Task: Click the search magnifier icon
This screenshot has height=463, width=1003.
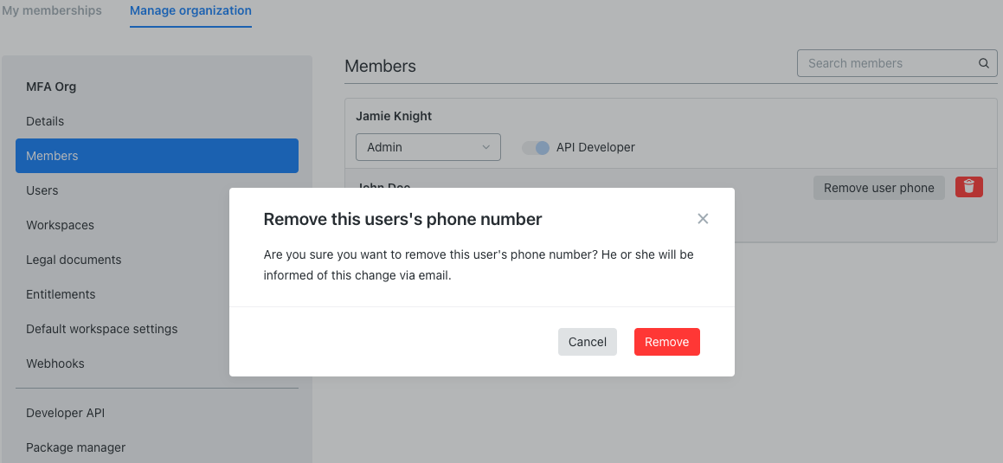Action: 984,63
